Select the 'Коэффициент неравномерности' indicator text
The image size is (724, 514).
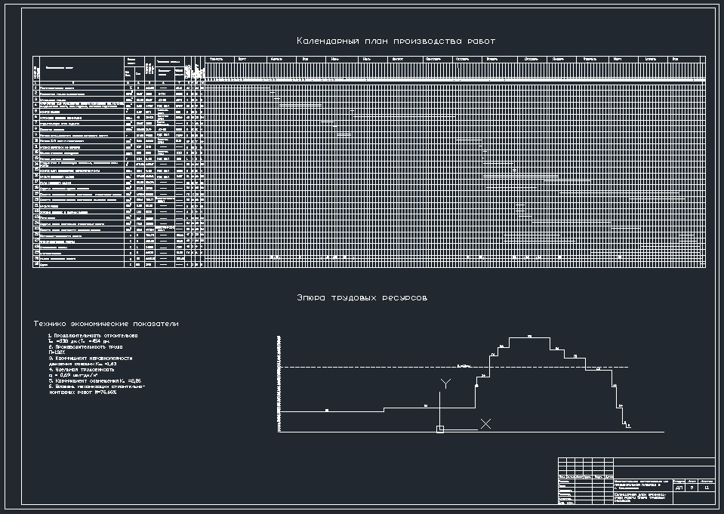[x=91, y=358]
